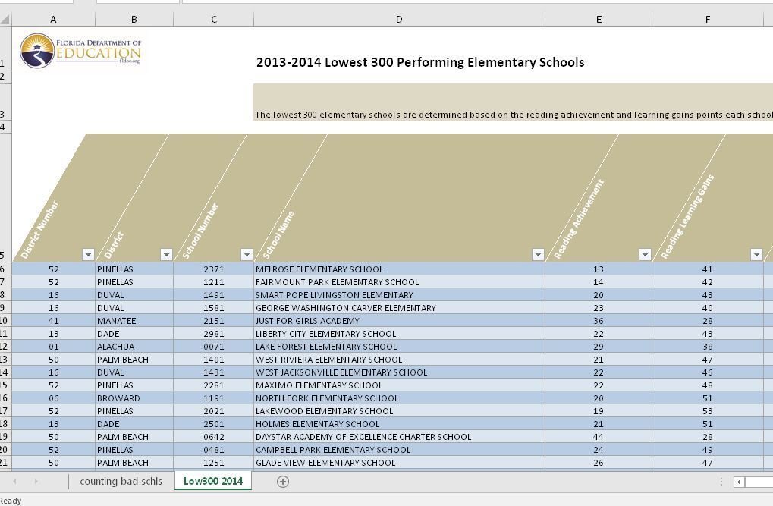The image size is (773, 506).
Task: Click the horizontal scrollbar left arrow
Action: 739,482
